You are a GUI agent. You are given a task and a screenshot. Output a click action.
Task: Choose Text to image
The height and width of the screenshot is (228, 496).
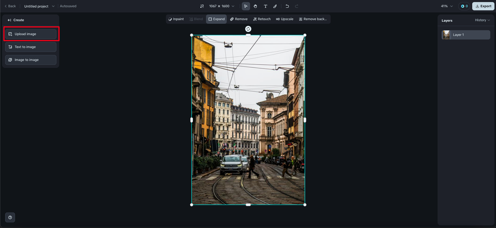(31, 47)
